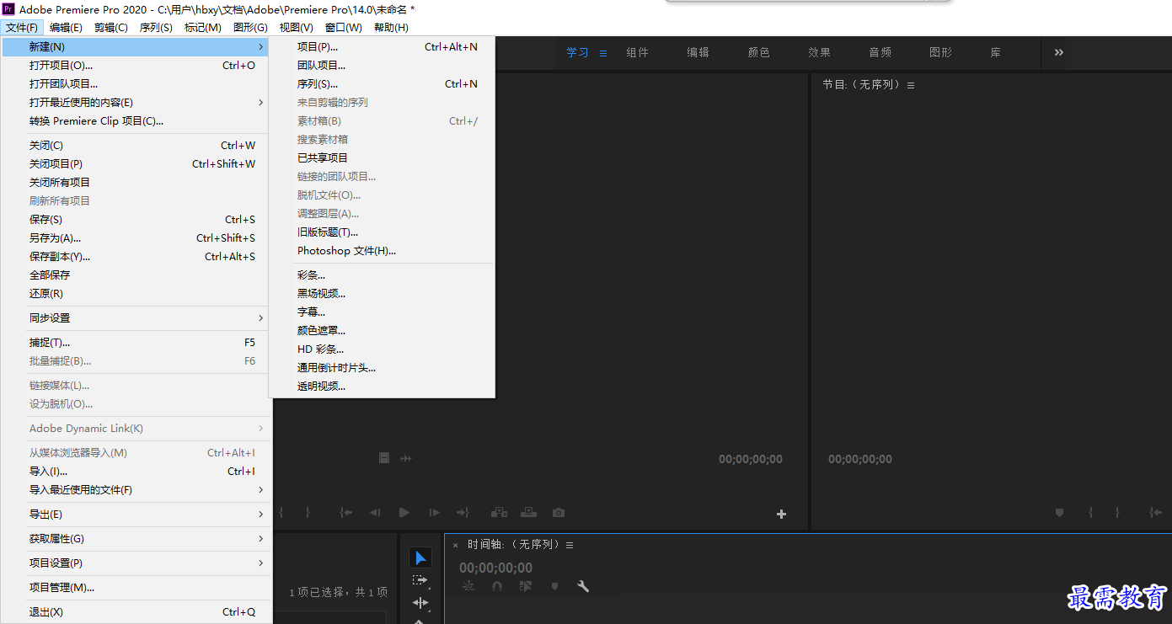Expand the 项目设置(P) submenu

point(138,563)
